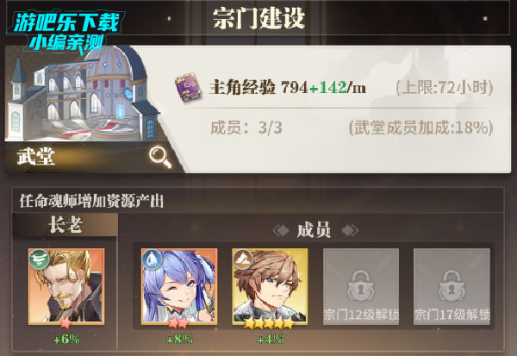
Task: Select the mountain element badge on brown-haired hero
Action: (x=243, y=259)
